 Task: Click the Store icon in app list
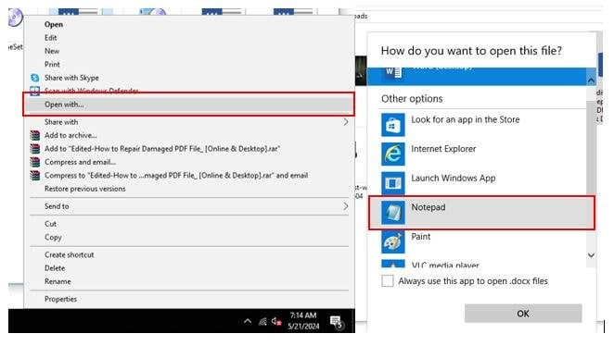[x=392, y=125]
